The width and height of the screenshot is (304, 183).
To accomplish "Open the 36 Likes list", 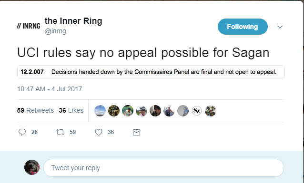I will 71,110.
